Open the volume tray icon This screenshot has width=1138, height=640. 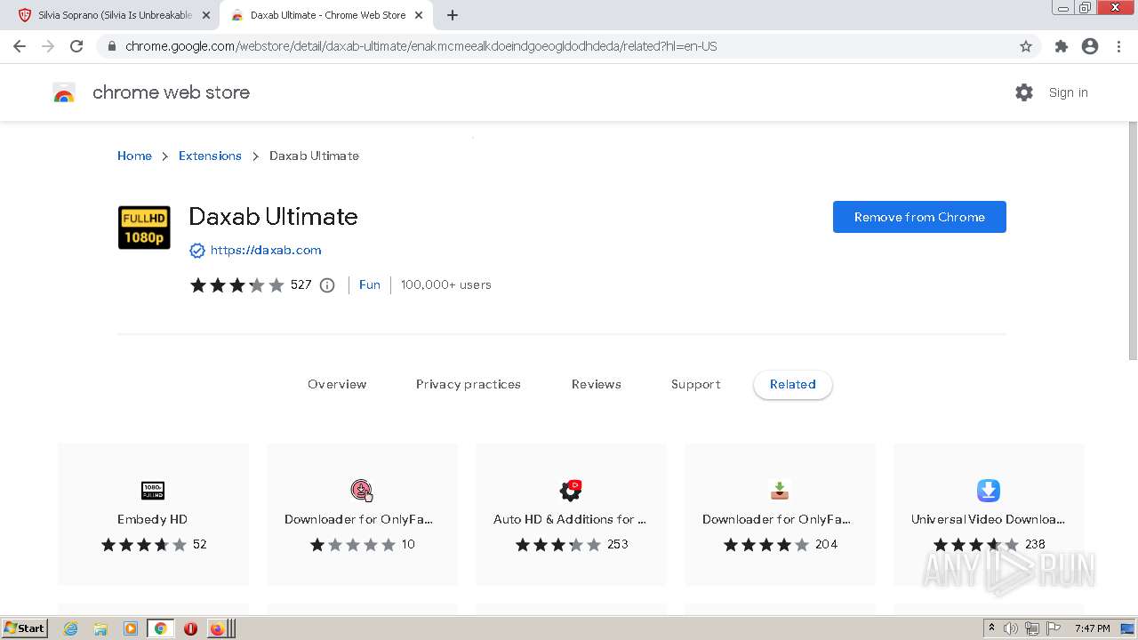pyautogui.click(x=1011, y=628)
